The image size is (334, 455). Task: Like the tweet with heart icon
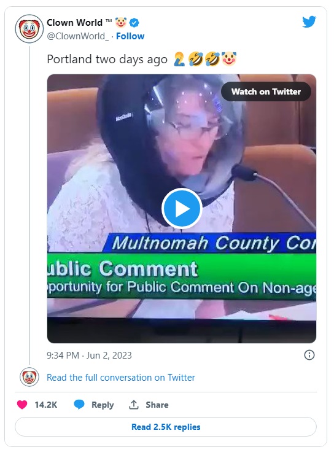(22, 405)
